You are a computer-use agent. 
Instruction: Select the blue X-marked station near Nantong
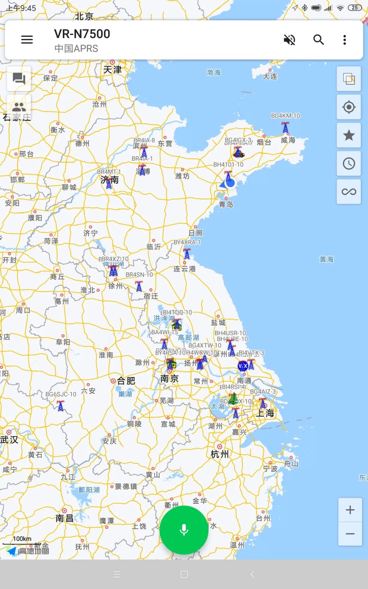pyautogui.click(x=243, y=366)
